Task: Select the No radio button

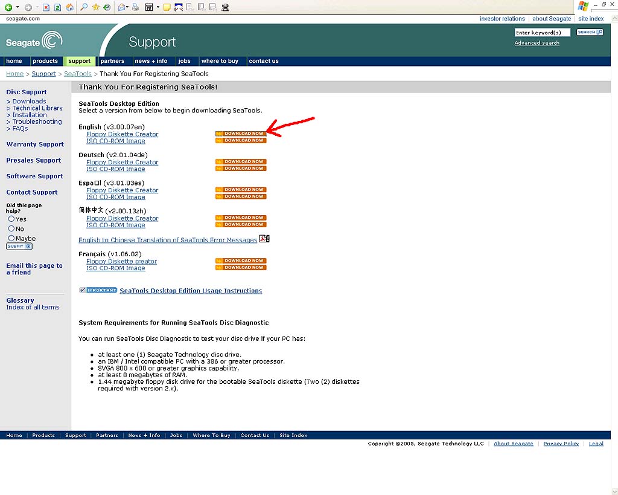Action: (x=11, y=228)
